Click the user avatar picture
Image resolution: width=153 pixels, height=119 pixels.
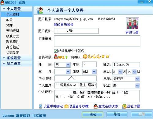coord(132,24)
